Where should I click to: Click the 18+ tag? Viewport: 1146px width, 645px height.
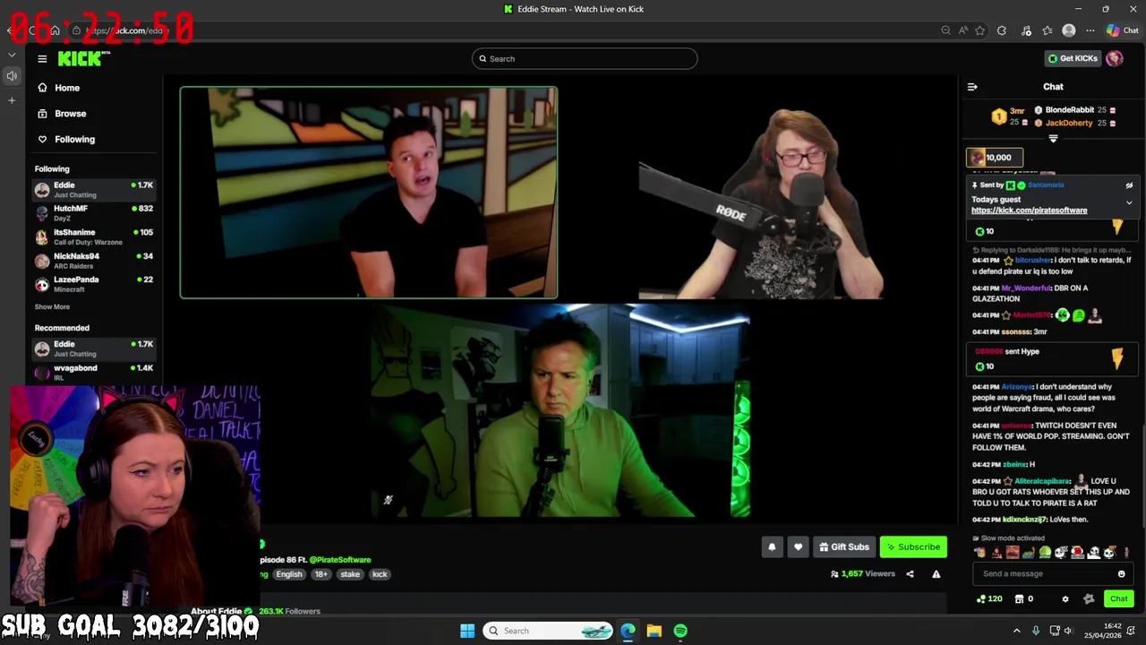pos(321,574)
